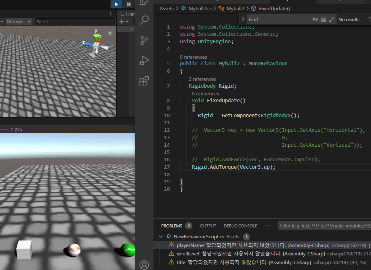
Task: Click the baseball sphere in Game view
Action: [x=74, y=250]
